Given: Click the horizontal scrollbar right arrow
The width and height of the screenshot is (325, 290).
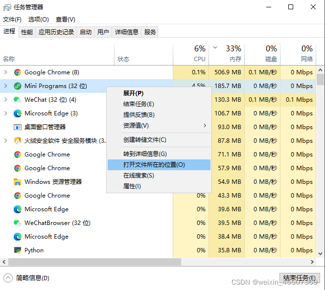Looking at the screenshot, I should tap(312, 262).
